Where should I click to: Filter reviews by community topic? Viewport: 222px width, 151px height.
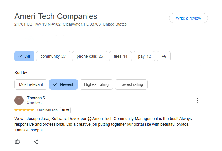53,56
